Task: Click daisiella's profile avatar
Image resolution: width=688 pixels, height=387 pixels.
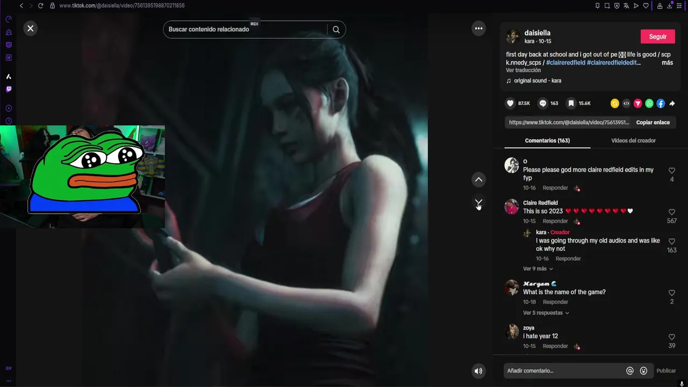Action: point(513,37)
